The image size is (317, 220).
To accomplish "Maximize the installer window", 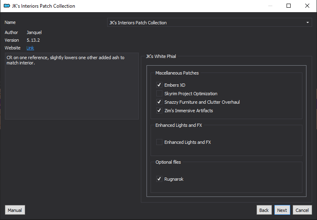I will (289, 6).
